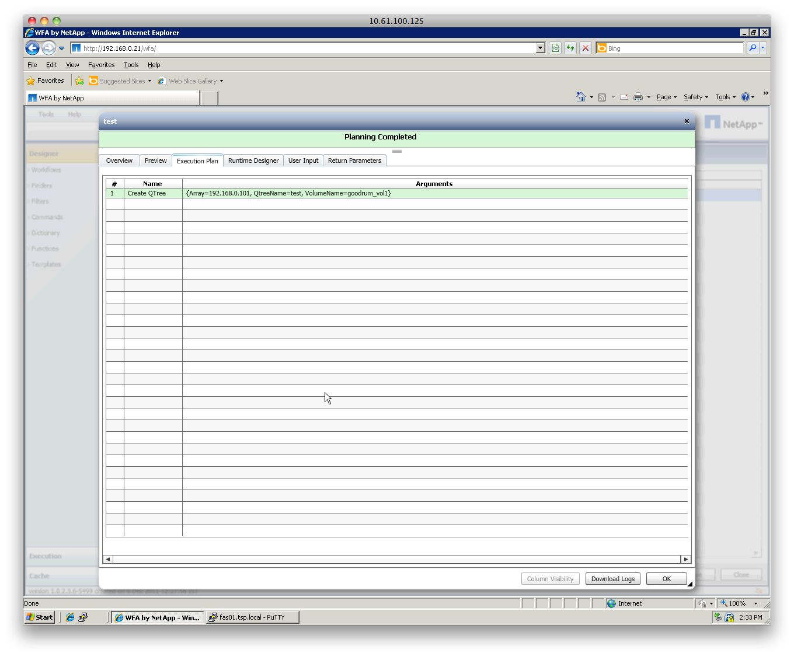This screenshot has height=657, width=794.
Task: Expand the address bar history dropdown
Action: (x=541, y=48)
